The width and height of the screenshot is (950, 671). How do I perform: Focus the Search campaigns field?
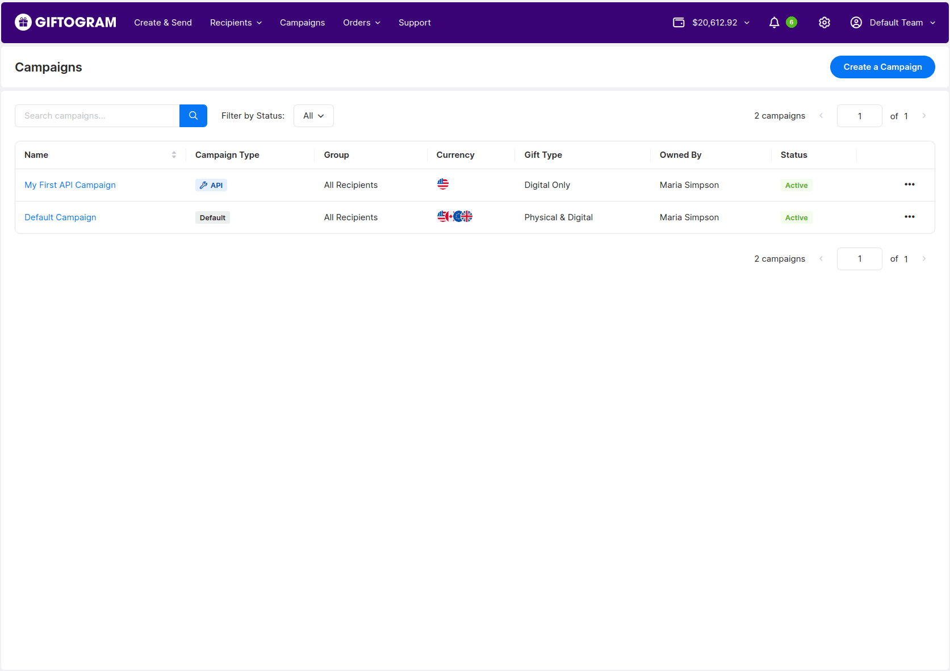tap(97, 116)
